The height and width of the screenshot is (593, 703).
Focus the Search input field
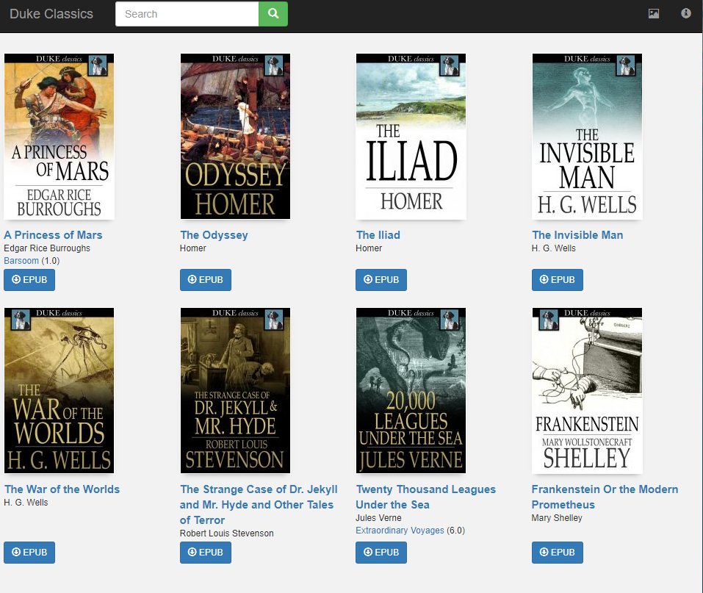pyautogui.click(x=187, y=14)
